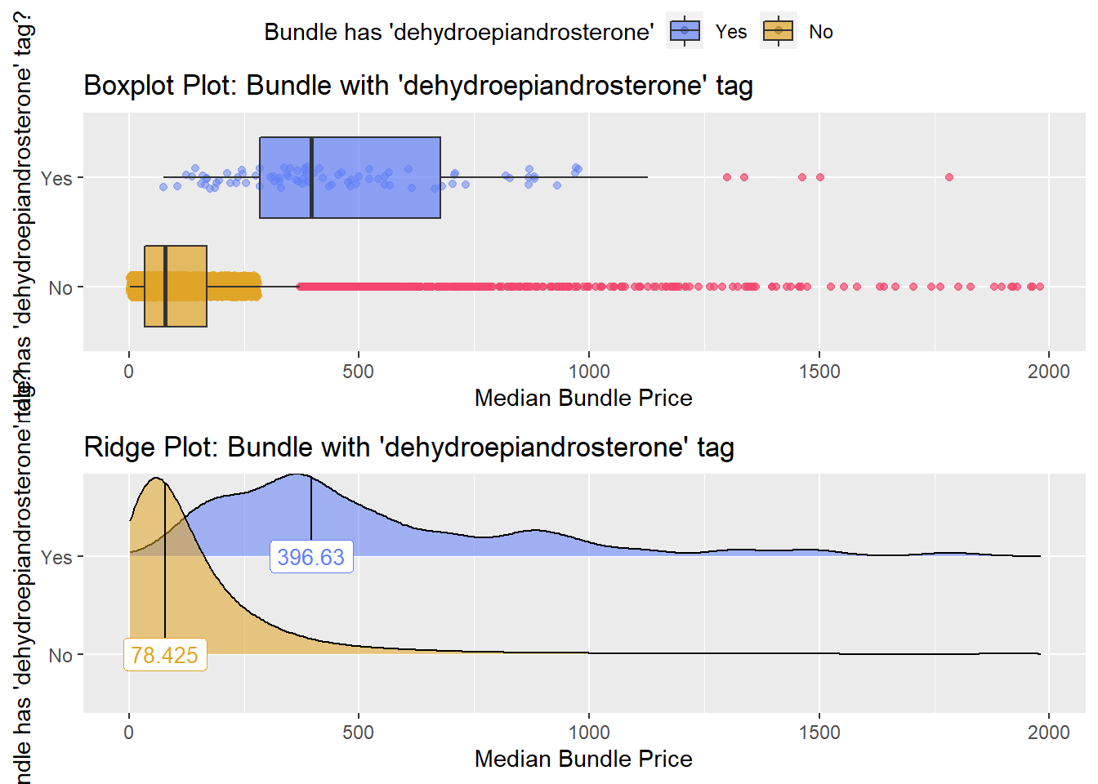Viewport: 1098px width, 784px height.
Task: Click the boxplot's 'Median Bundle Price' axis title
Action: (583, 398)
